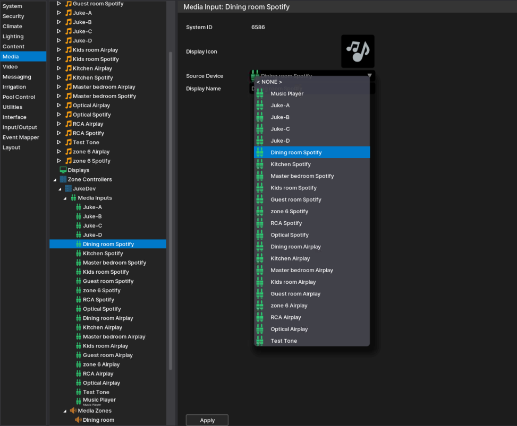Select Kids room Spotify source row
The width and height of the screenshot is (517, 426).
pos(96,59)
